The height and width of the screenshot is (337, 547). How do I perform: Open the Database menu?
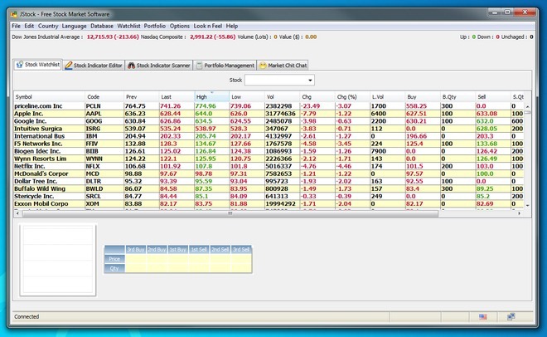coord(102,26)
